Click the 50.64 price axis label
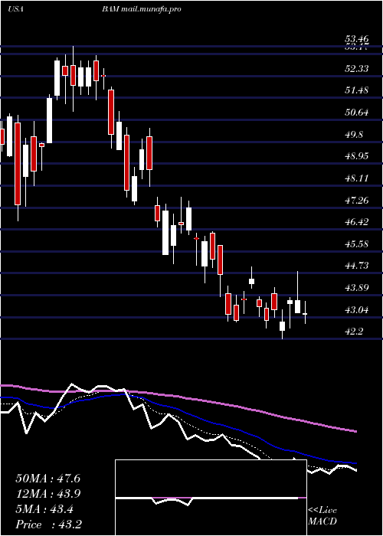Viewport: 383px width, 536px height. [x=357, y=113]
